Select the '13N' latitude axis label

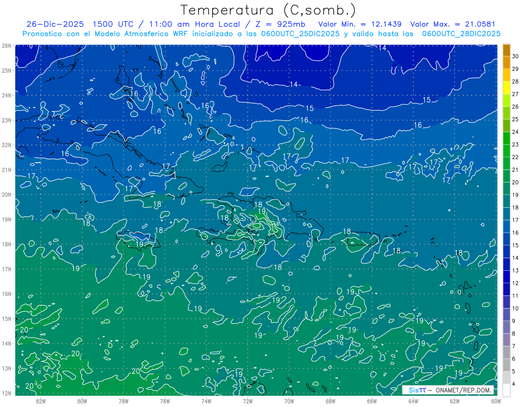click(x=6, y=368)
